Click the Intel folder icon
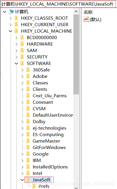This screenshot has height=189, width=117. point(28,173)
